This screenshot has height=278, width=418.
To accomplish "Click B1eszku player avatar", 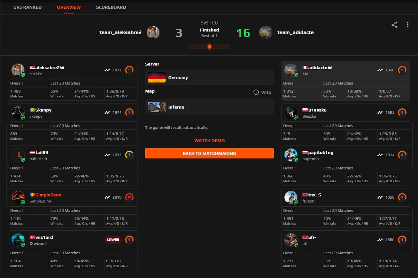I will point(291,112).
